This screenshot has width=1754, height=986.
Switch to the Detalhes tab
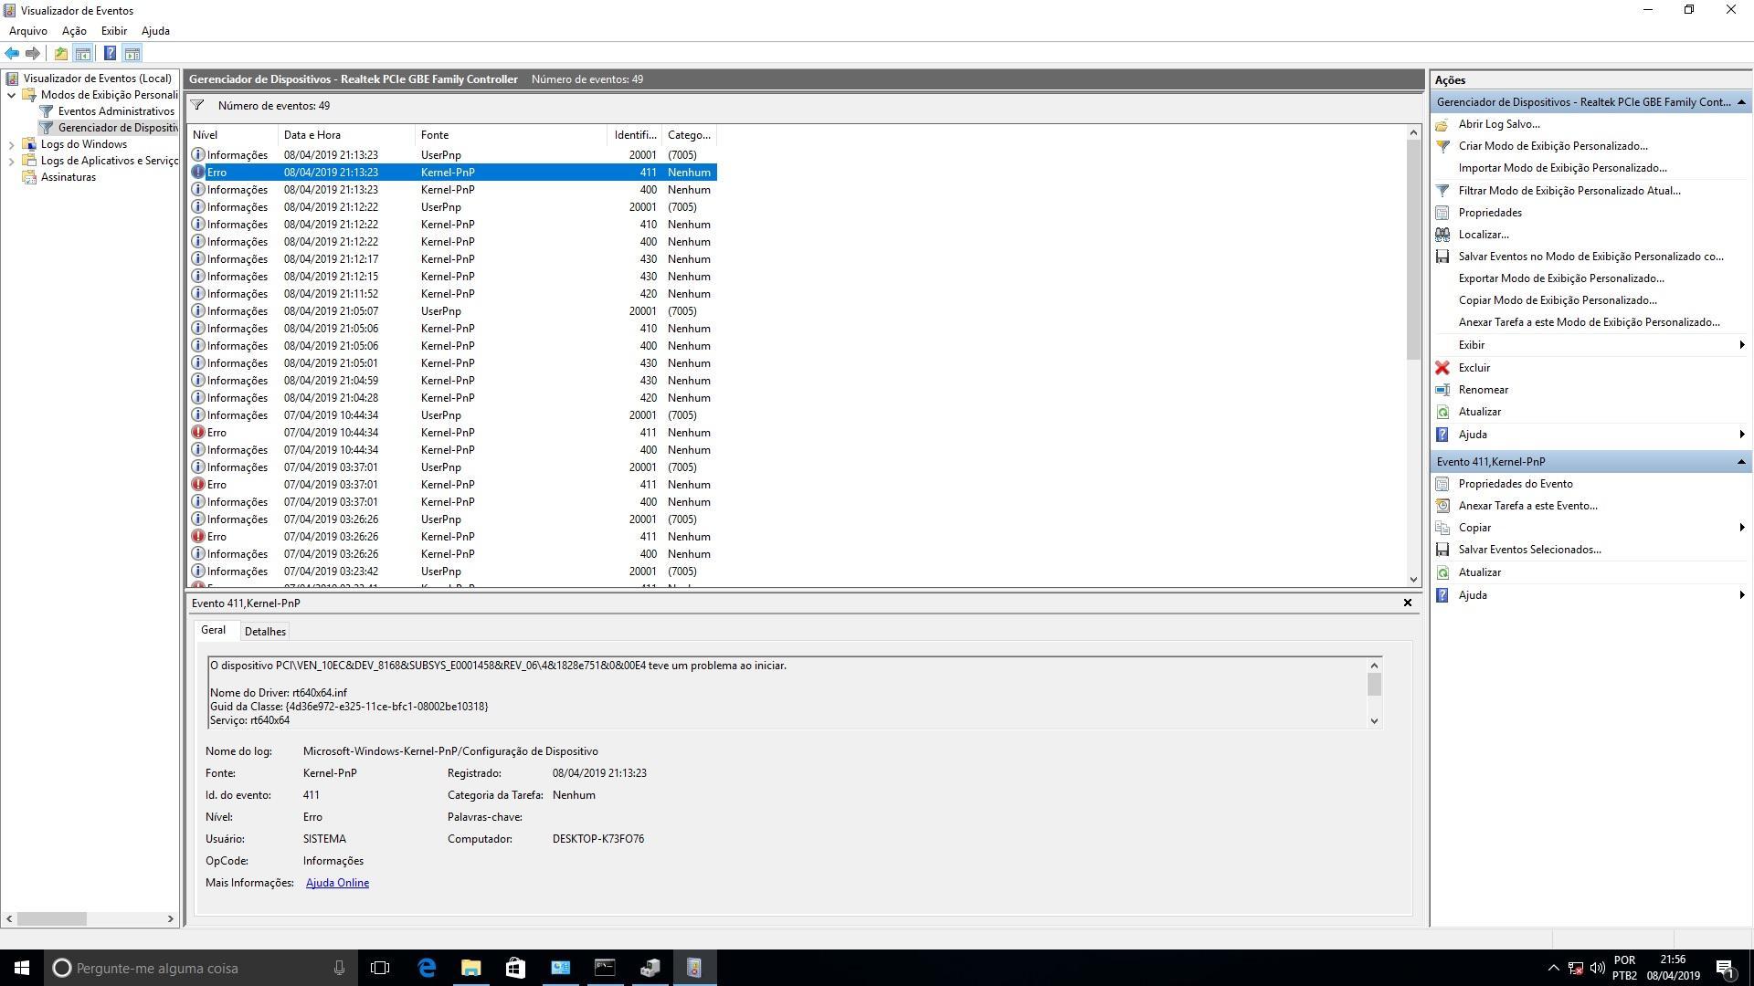tap(265, 632)
